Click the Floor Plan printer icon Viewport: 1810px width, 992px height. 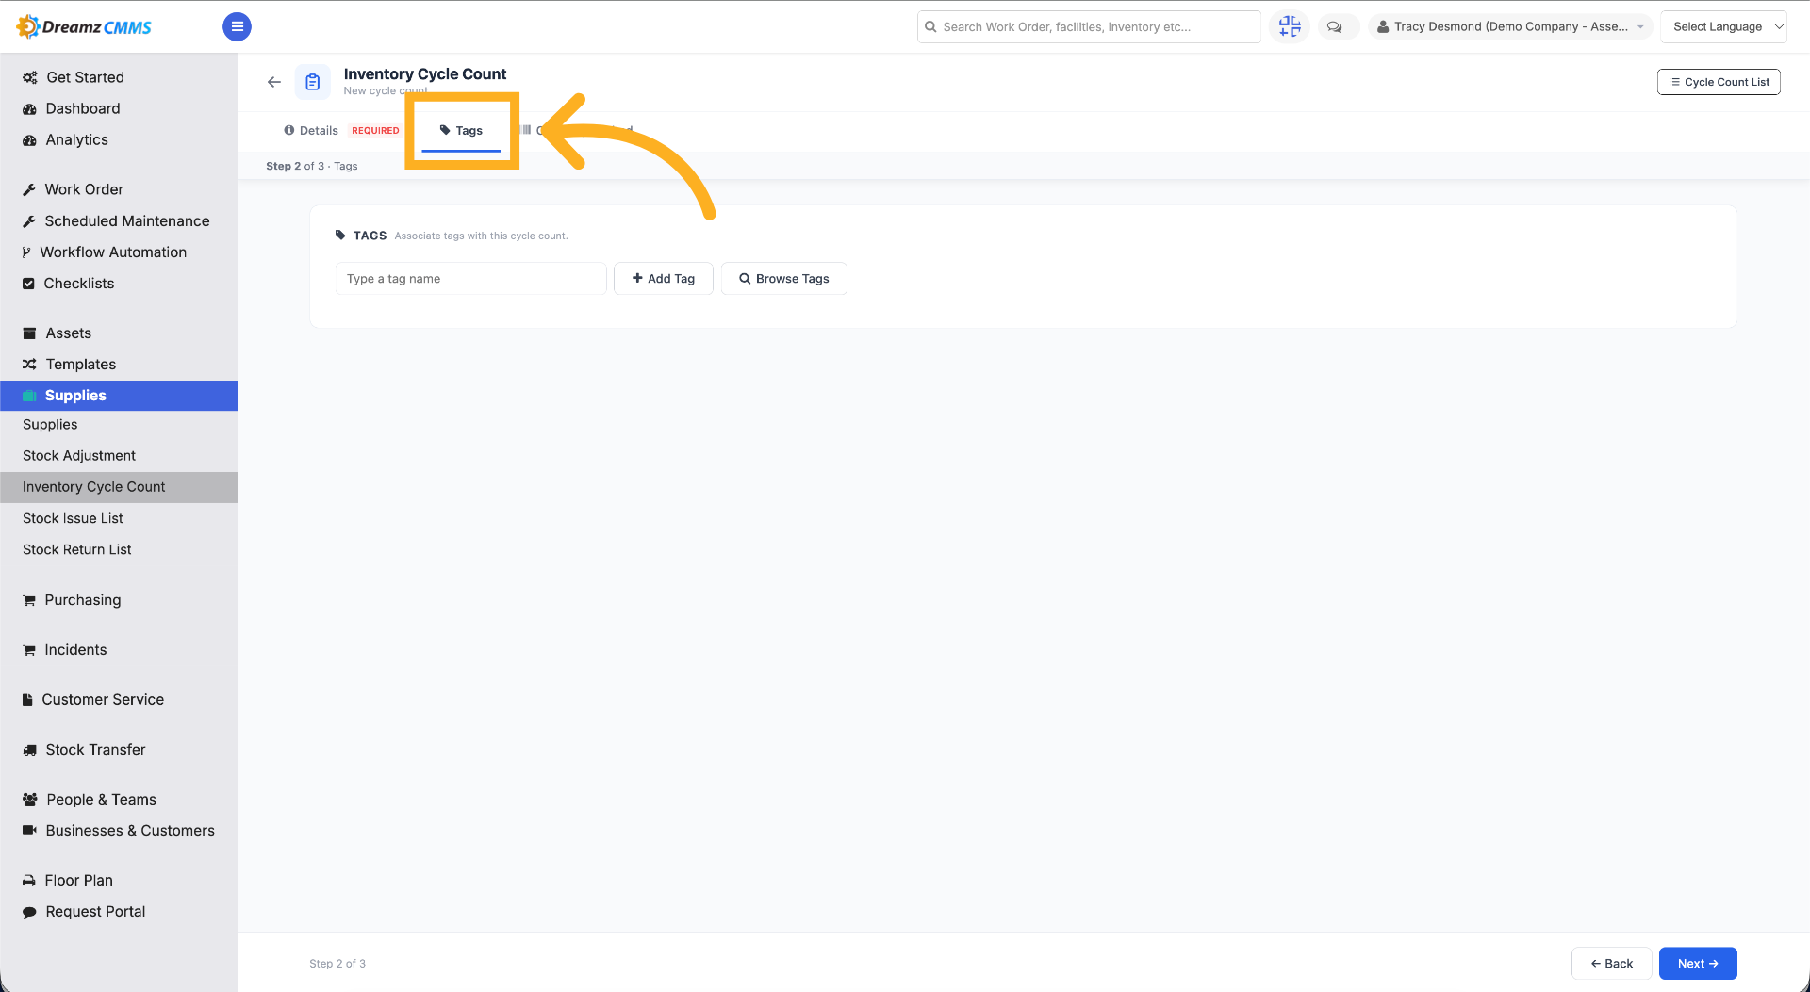pos(29,881)
